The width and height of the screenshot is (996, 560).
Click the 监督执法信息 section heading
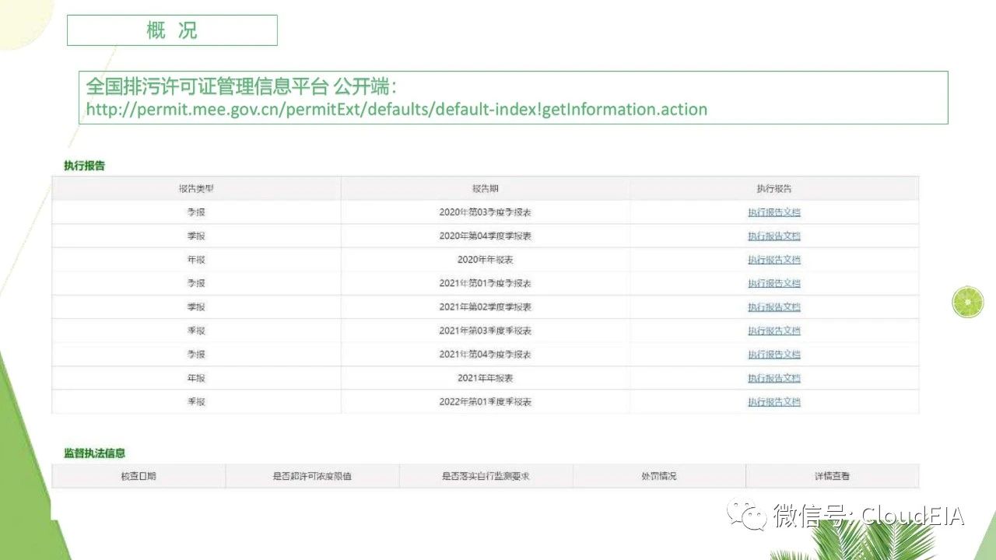pos(94,453)
